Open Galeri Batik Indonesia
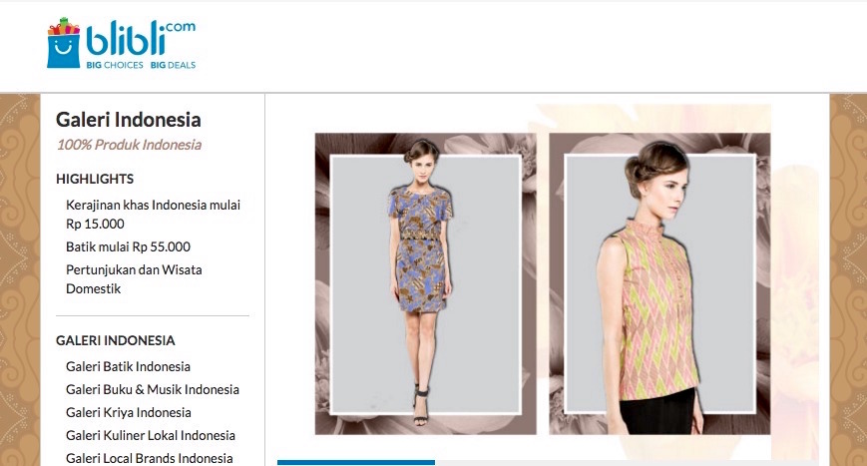Screen dimensions: 867x466 128,366
